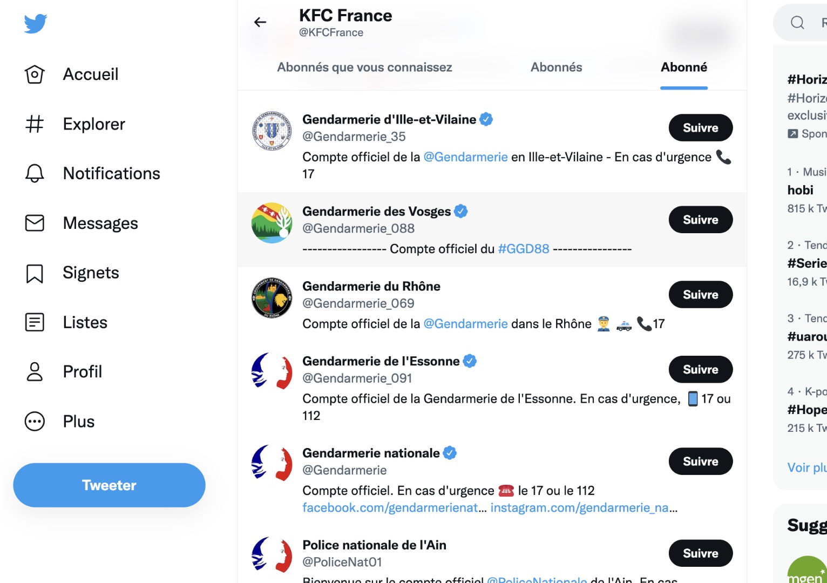827x583 pixels.
Task: Open Listes icon in sidebar
Action: pos(35,322)
